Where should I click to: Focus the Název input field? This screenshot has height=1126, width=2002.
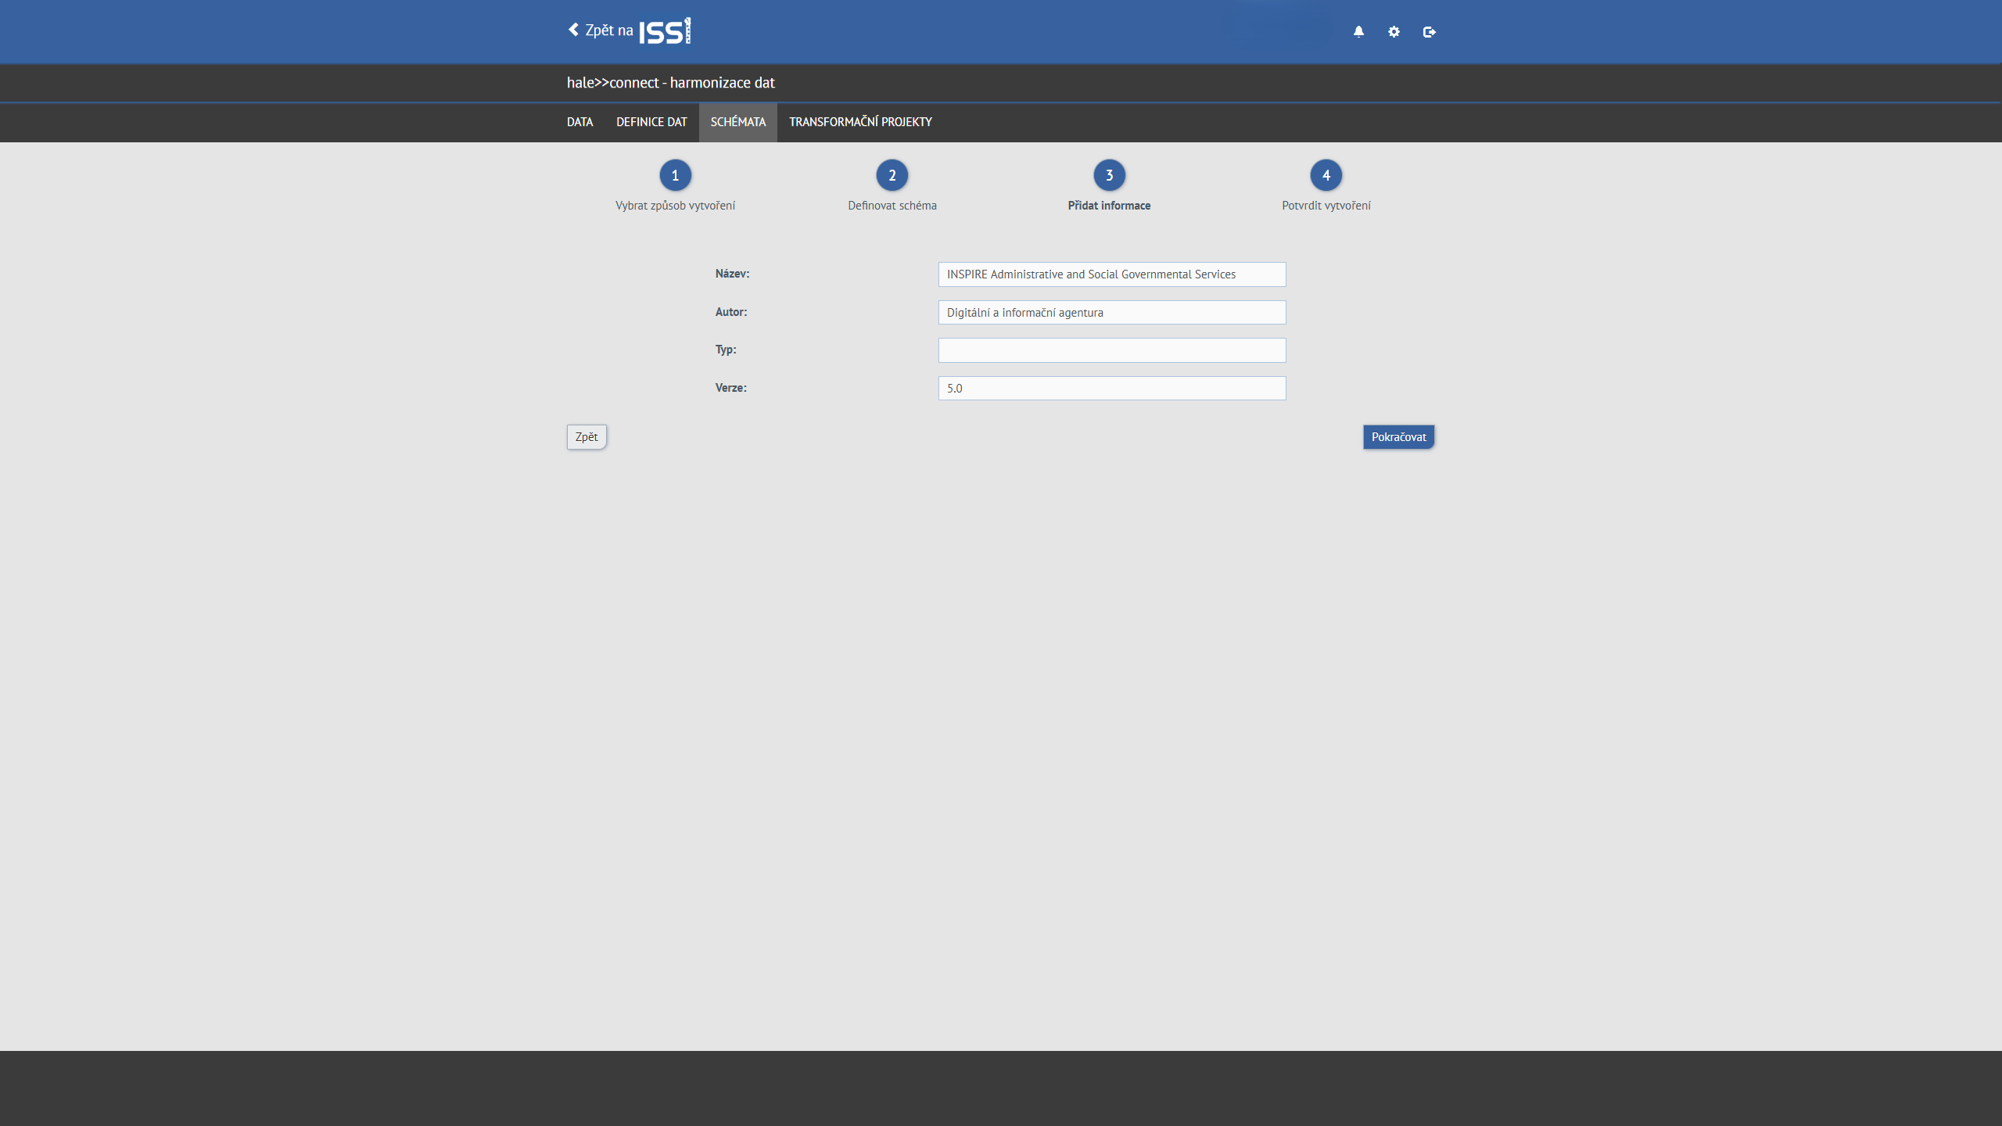pyautogui.click(x=1111, y=274)
